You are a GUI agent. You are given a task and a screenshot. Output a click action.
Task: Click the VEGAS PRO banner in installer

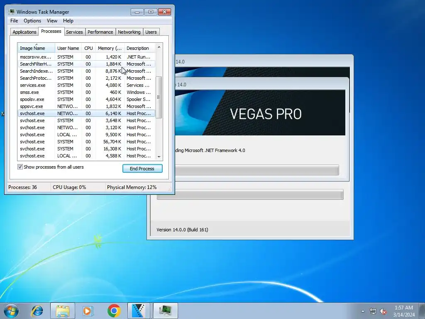point(260,113)
